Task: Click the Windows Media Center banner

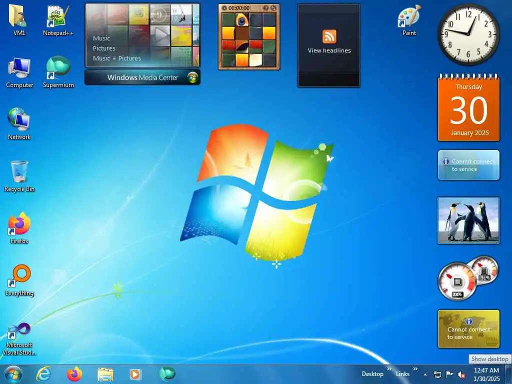Action: [x=142, y=77]
